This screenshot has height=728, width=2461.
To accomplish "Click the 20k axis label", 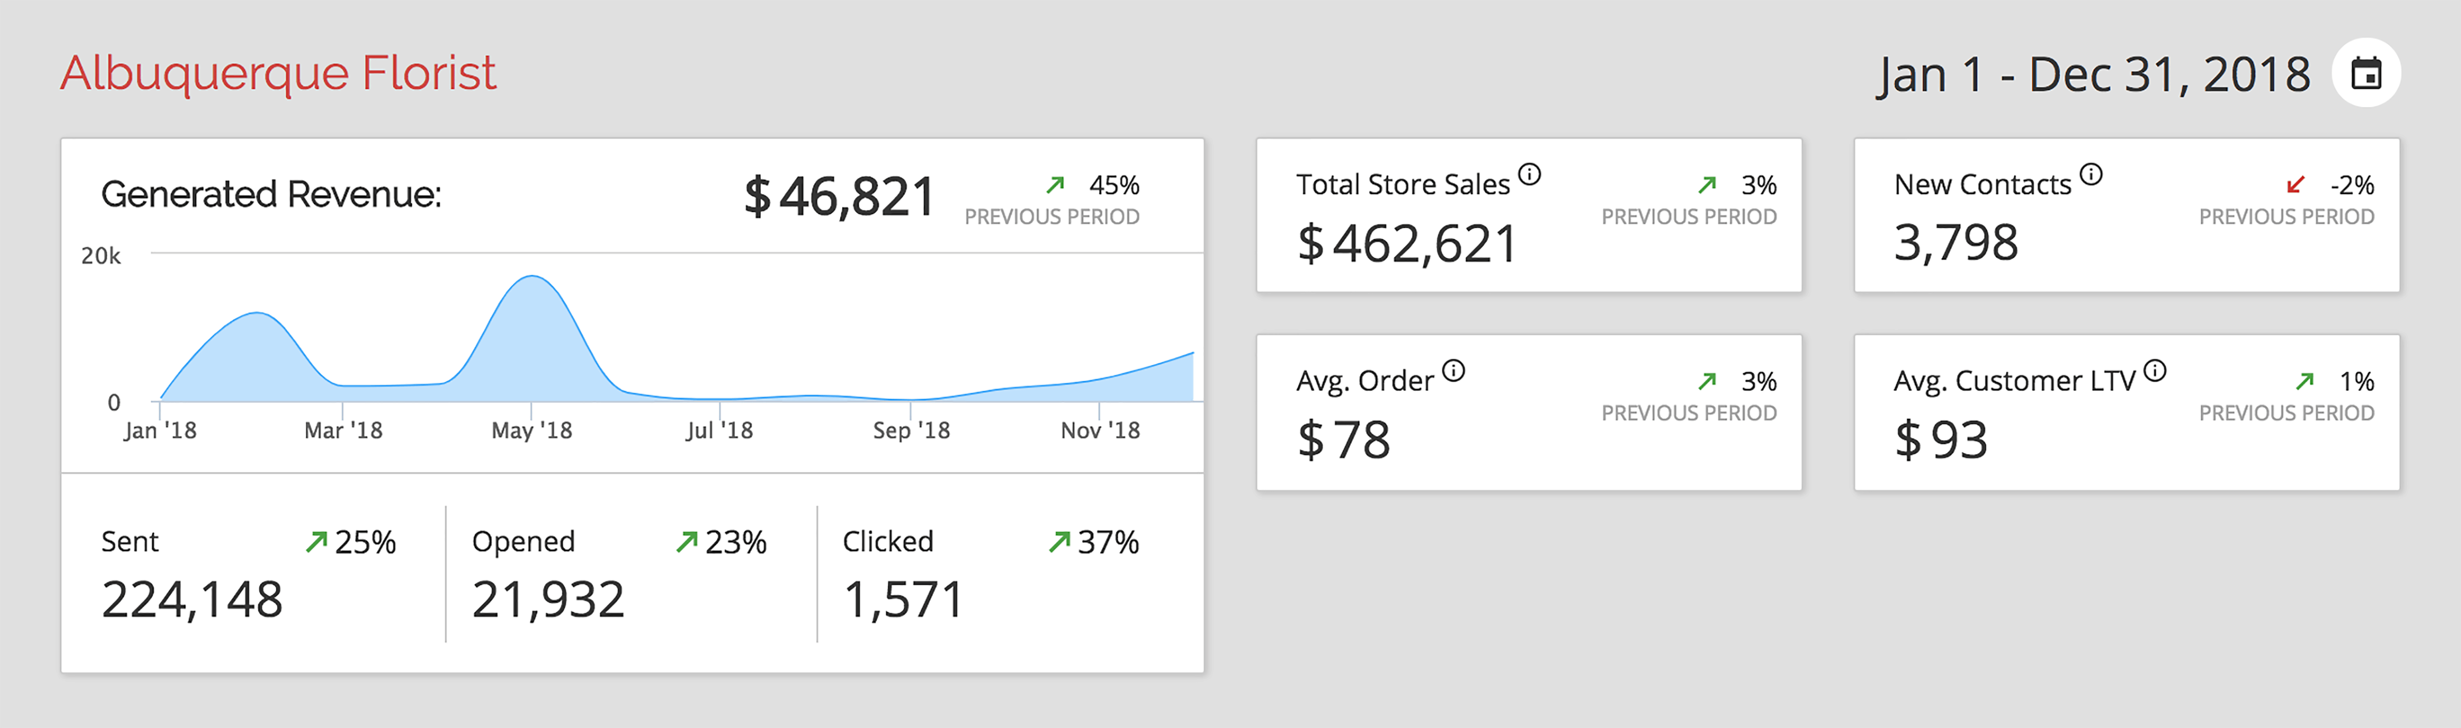I will 101,256.
